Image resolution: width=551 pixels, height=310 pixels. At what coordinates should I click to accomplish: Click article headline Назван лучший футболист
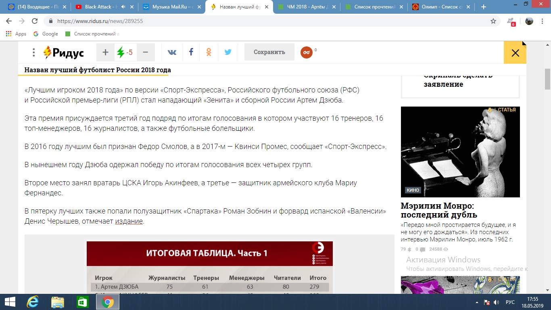98,70
